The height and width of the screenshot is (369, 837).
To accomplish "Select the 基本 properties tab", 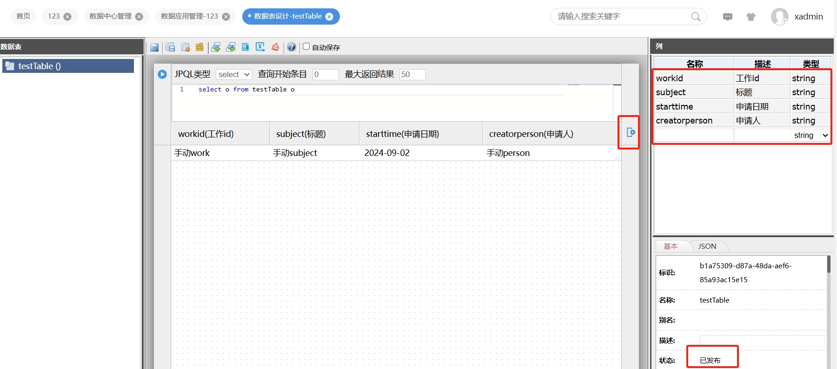I will [x=671, y=246].
